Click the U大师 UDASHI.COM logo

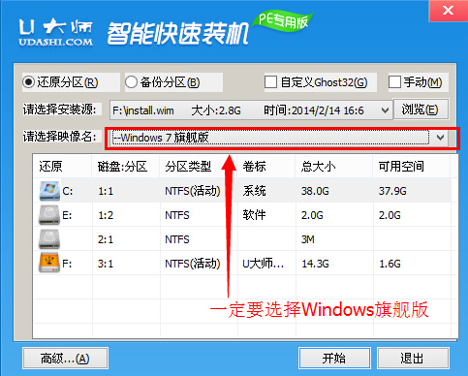tap(56, 32)
